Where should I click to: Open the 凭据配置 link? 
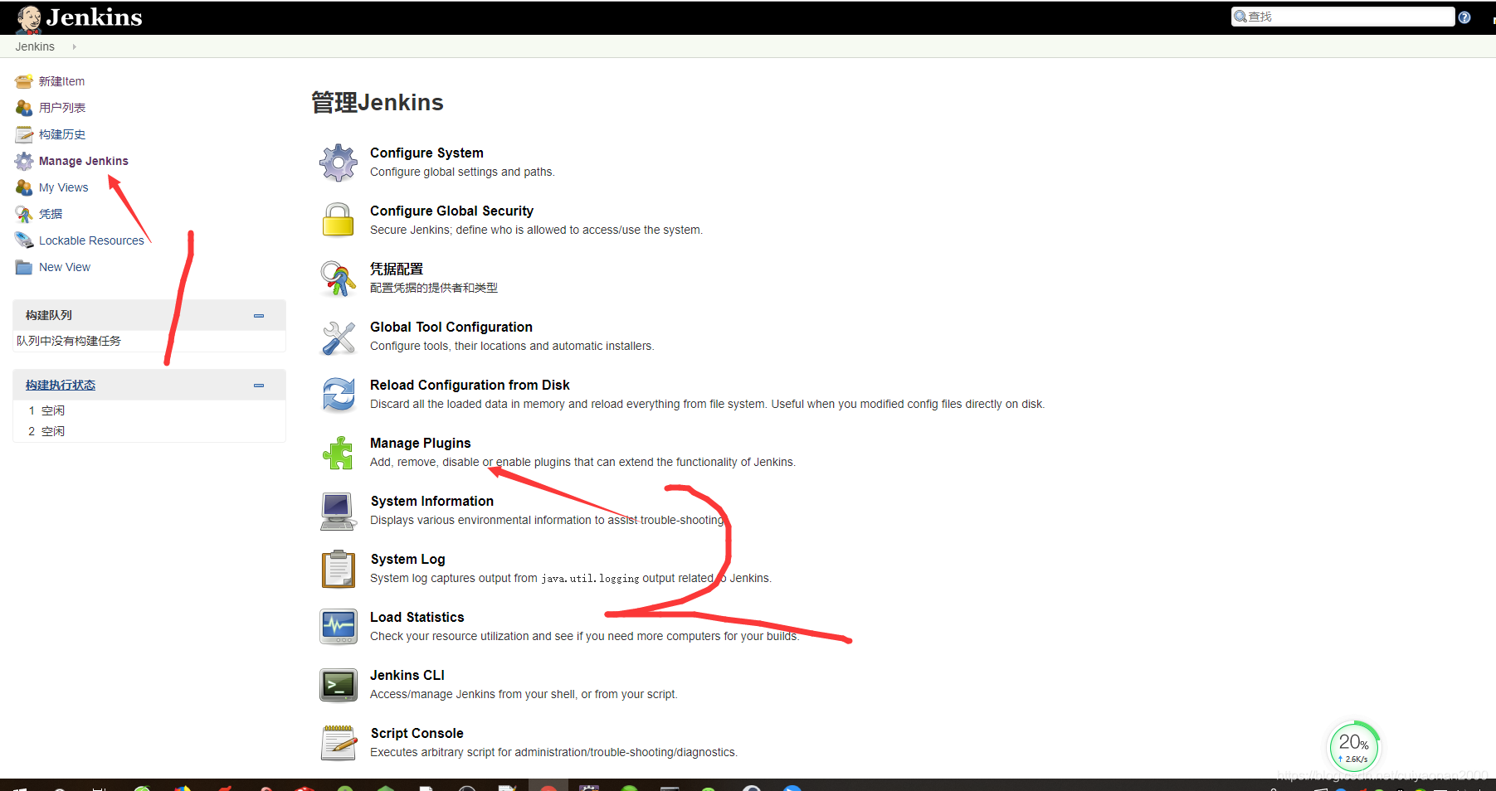pyautogui.click(x=397, y=269)
